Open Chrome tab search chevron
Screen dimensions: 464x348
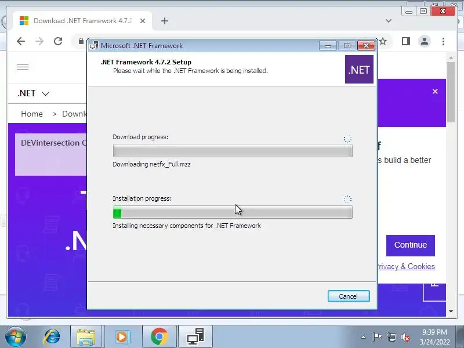389,21
